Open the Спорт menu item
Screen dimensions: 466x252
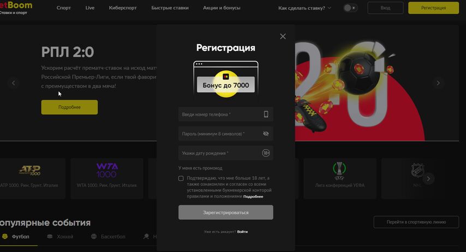tap(64, 8)
